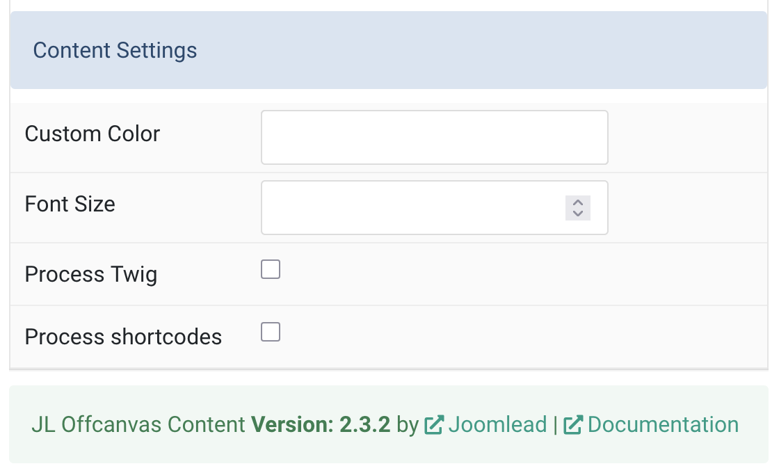Click the word "by" in the green footer
Screen dimensions: 779x473
click(x=408, y=425)
